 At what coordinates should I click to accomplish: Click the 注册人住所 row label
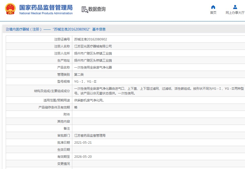click(62, 53)
